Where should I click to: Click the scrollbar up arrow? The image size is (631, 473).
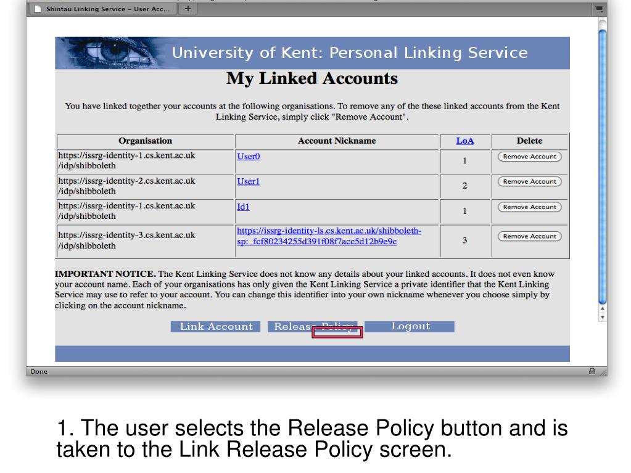602,308
